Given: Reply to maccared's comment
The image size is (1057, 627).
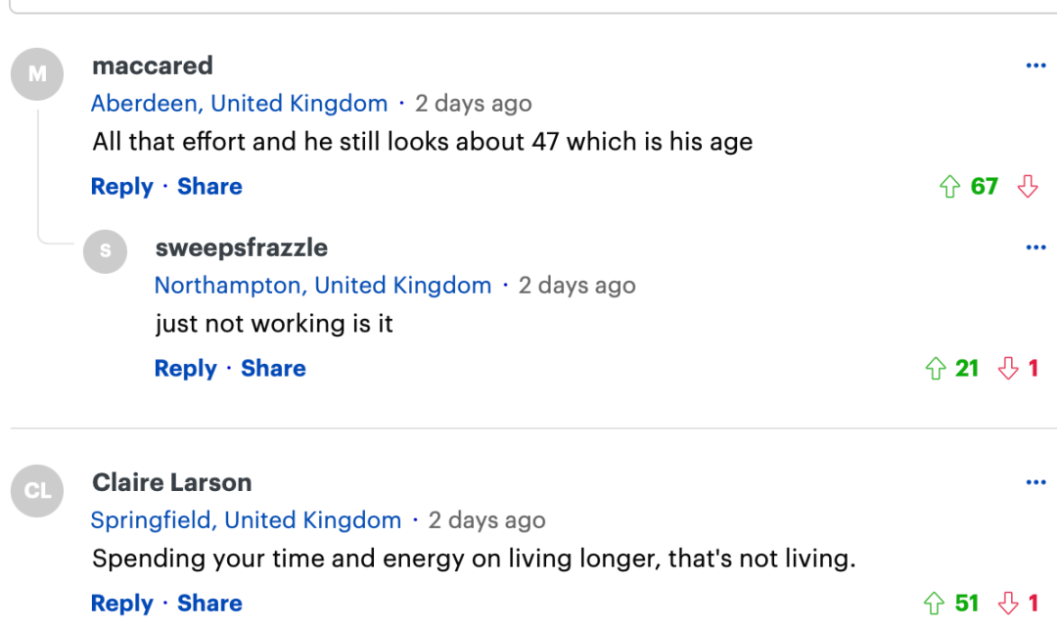Looking at the screenshot, I should click(x=122, y=187).
